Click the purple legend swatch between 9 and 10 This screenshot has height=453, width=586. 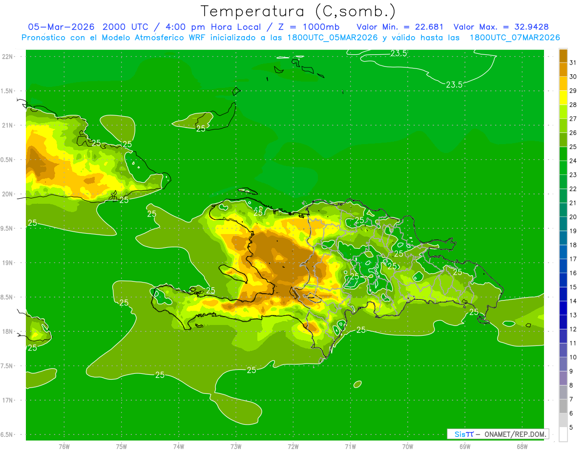(563, 364)
